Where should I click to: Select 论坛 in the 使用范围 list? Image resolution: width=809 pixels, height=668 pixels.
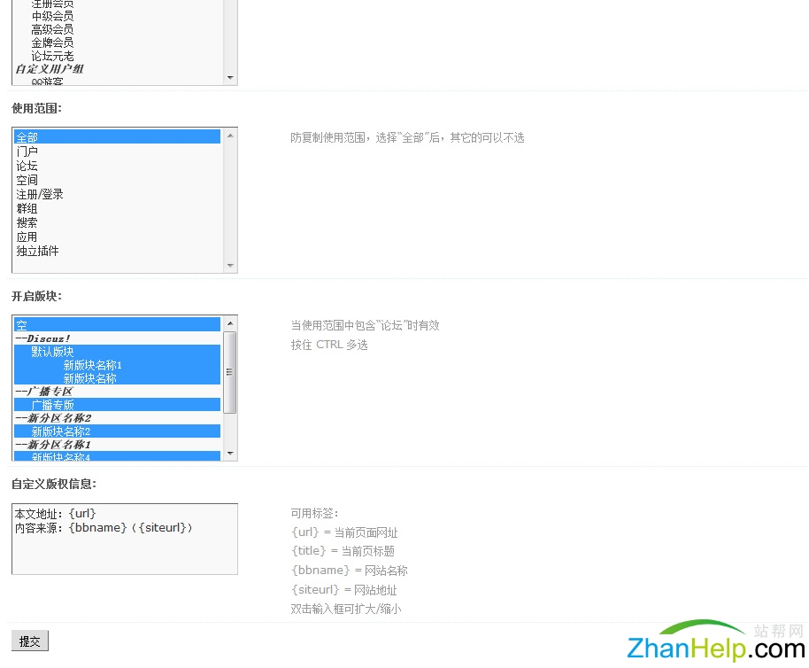pos(117,166)
